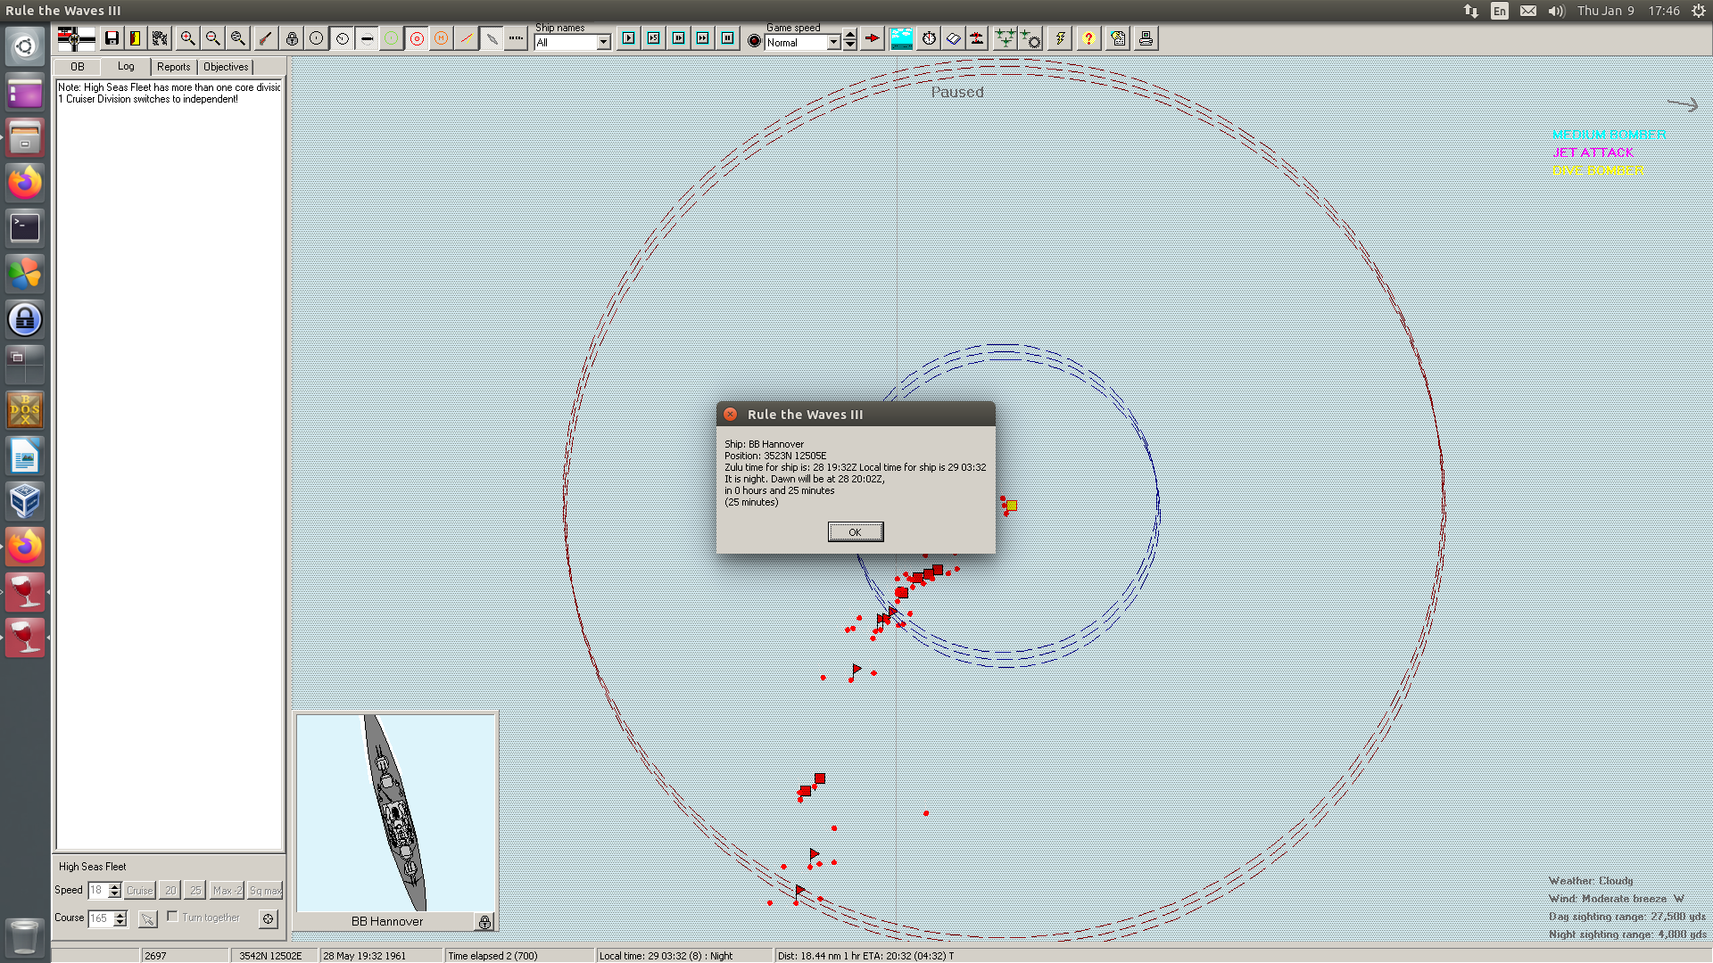Set speed to 25 knots button

pyautogui.click(x=195, y=890)
